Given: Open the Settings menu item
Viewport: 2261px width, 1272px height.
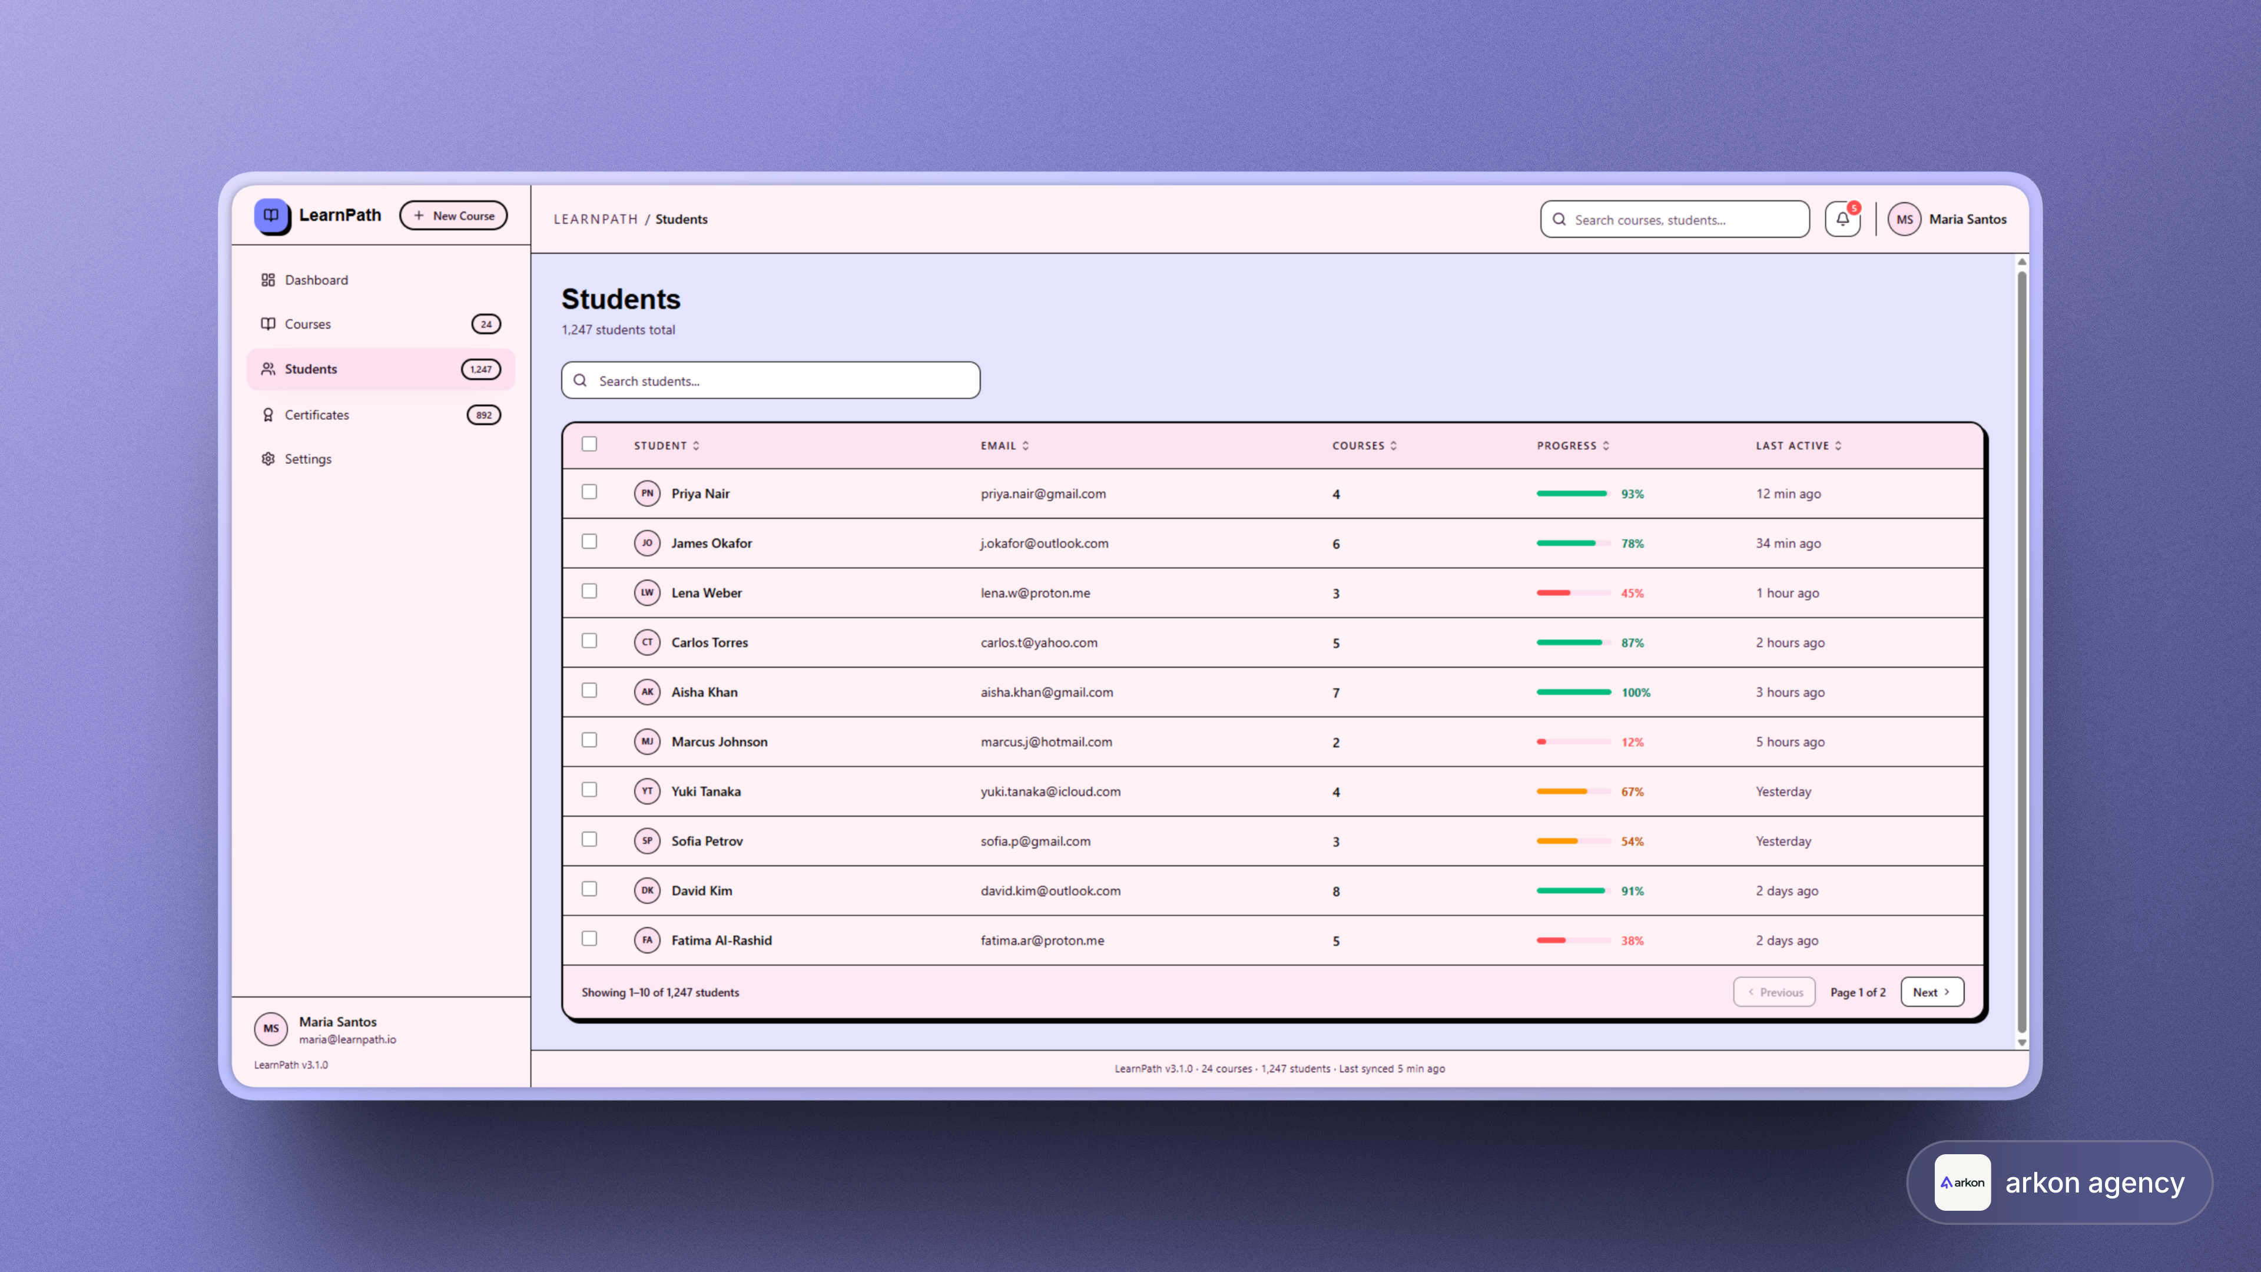Looking at the screenshot, I should pyautogui.click(x=380, y=459).
